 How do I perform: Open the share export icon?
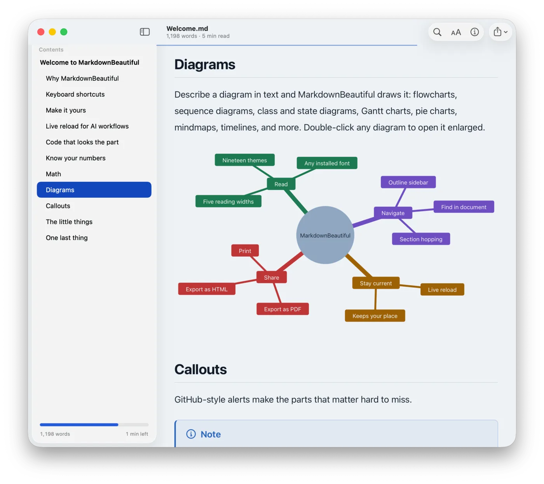pyautogui.click(x=497, y=32)
